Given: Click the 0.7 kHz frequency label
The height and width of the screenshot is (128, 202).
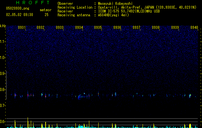Looking at the screenshot, I should coord(3,106).
